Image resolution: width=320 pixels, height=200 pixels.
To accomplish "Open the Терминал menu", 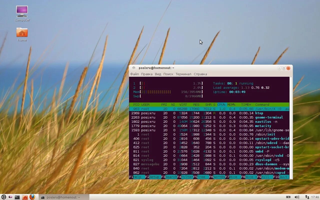I will tap(183, 74).
